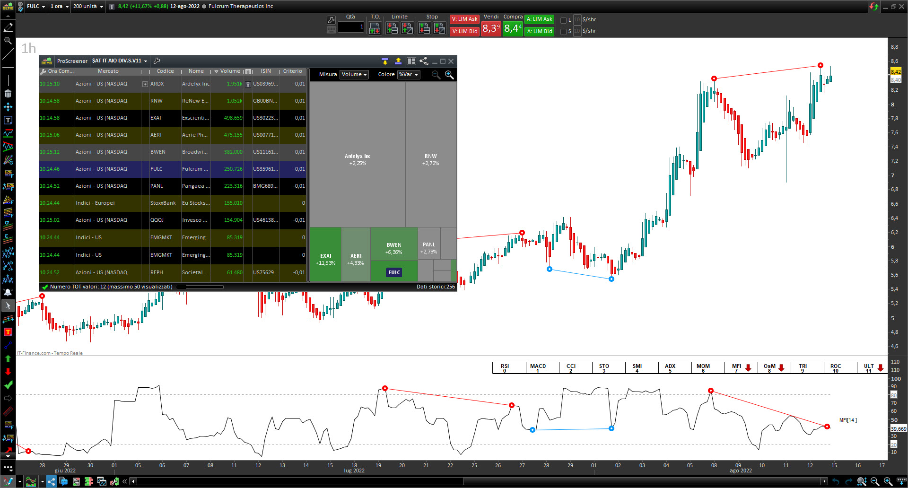Zoom in the ProScreener treemap
The height and width of the screenshot is (488, 908).
449,75
